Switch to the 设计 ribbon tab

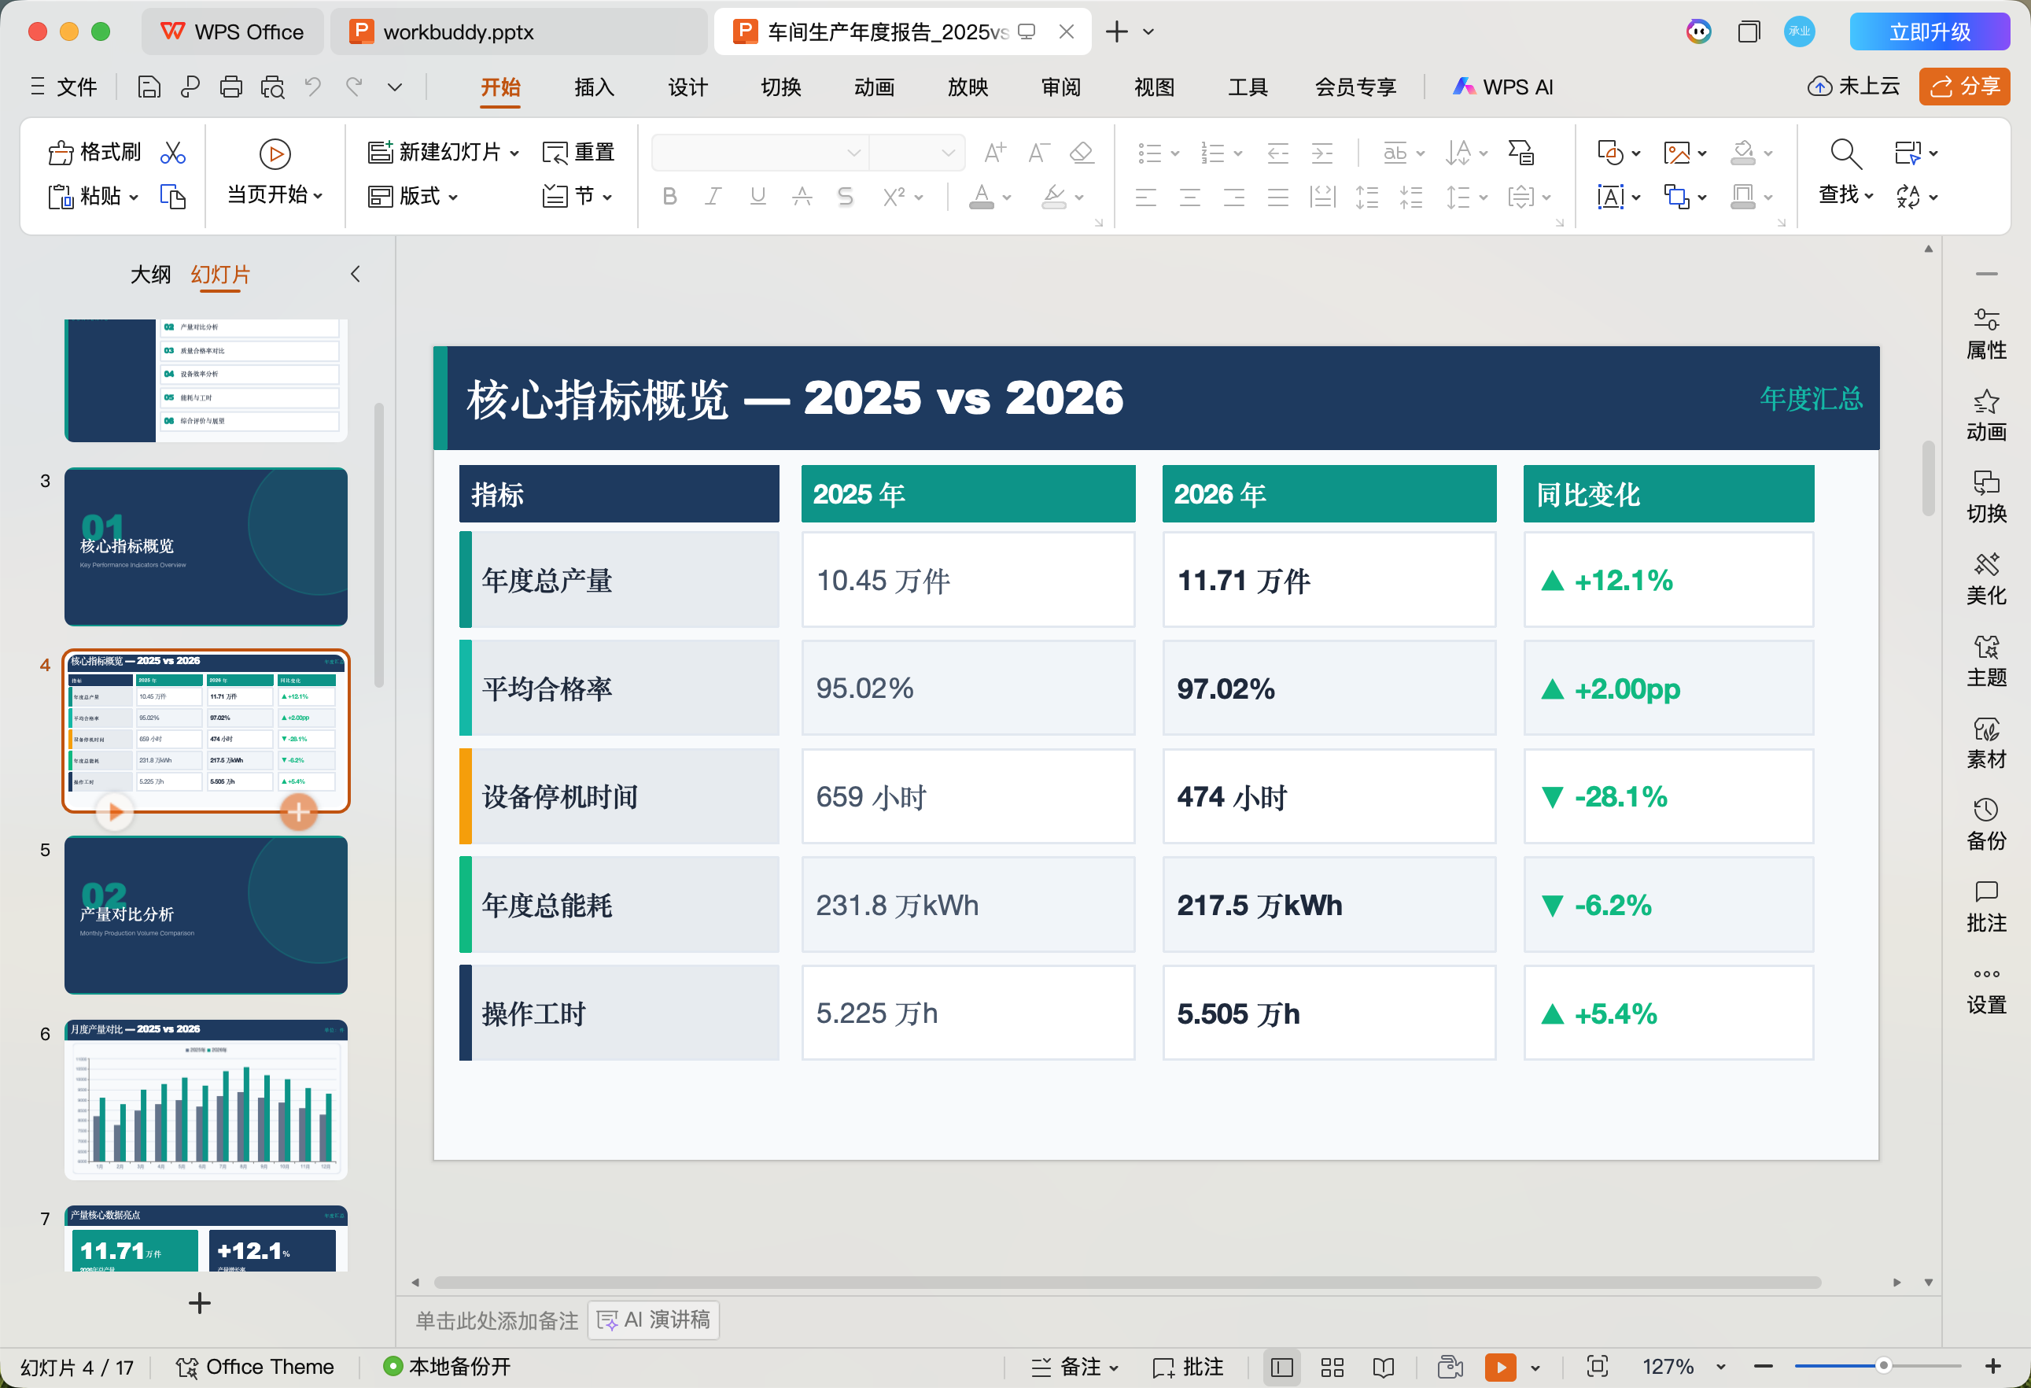[x=687, y=87]
